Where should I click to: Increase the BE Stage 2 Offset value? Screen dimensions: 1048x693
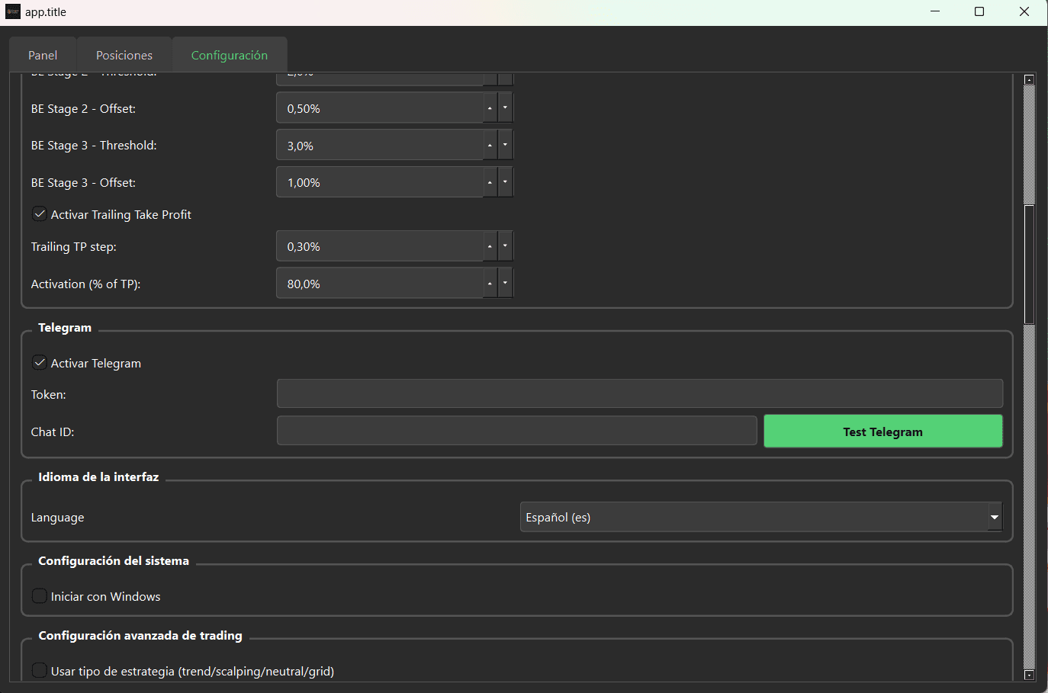(x=490, y=108)
